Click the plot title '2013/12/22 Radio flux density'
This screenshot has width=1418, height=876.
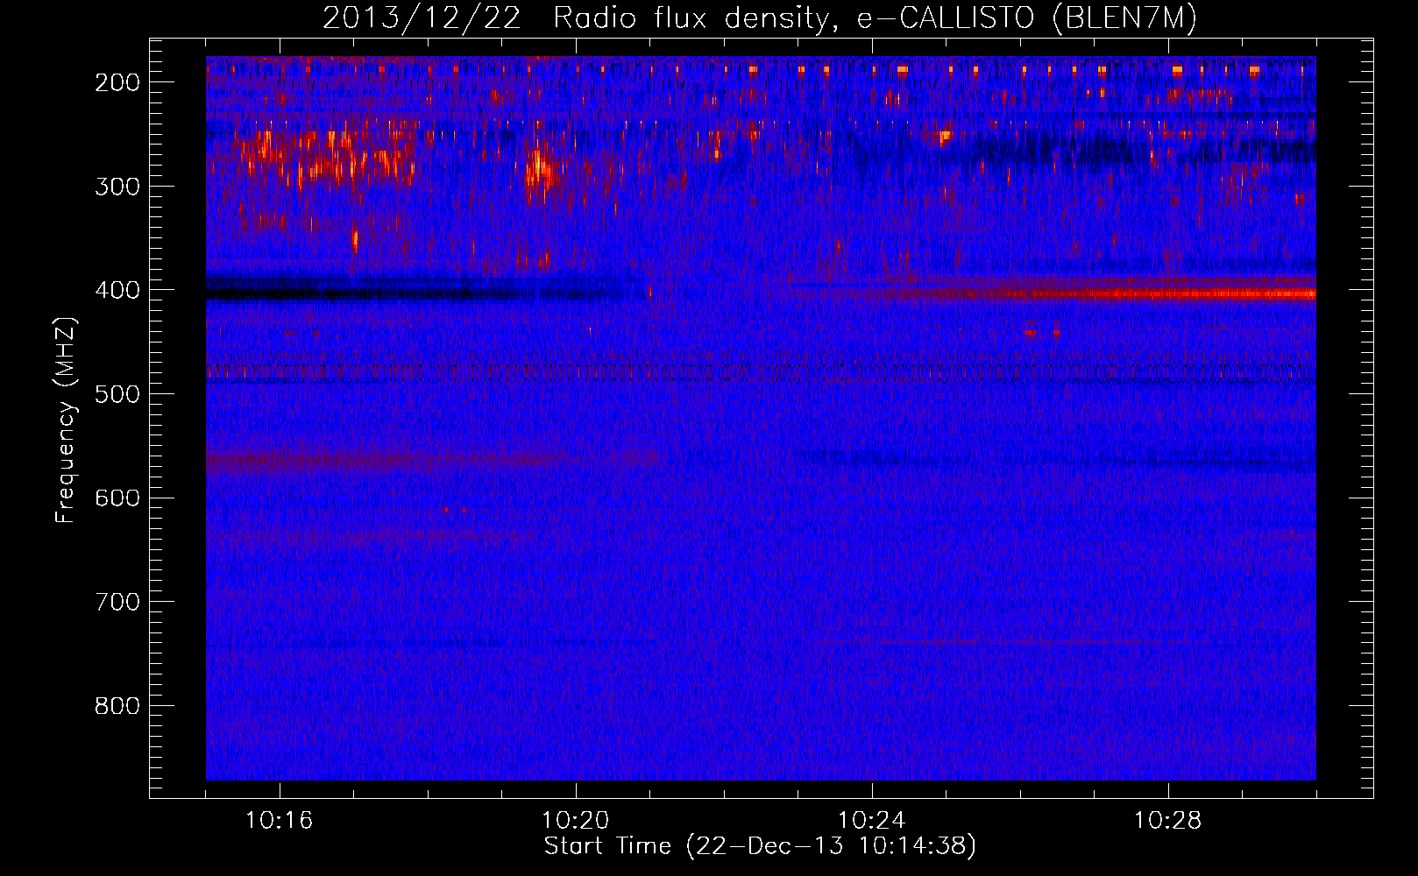(x=759, y=18)
